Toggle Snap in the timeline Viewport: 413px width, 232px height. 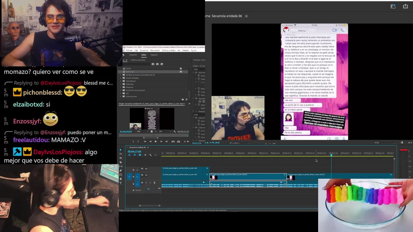pos(135,155)
